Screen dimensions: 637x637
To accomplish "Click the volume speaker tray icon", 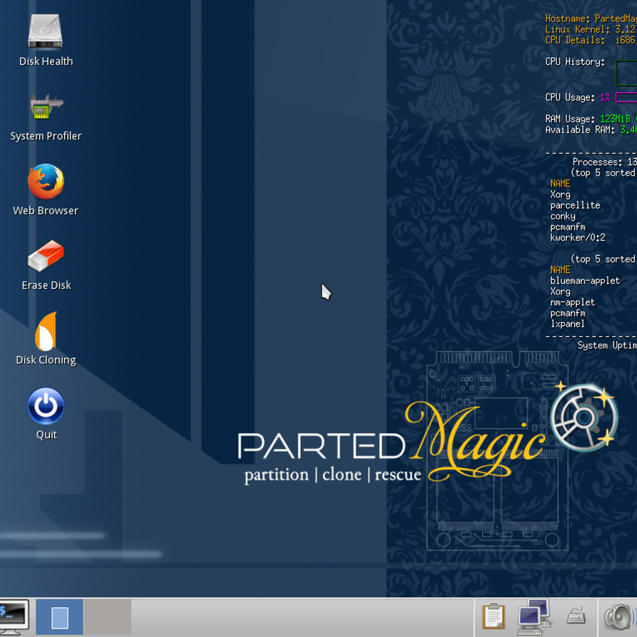I will pos(619,617).
